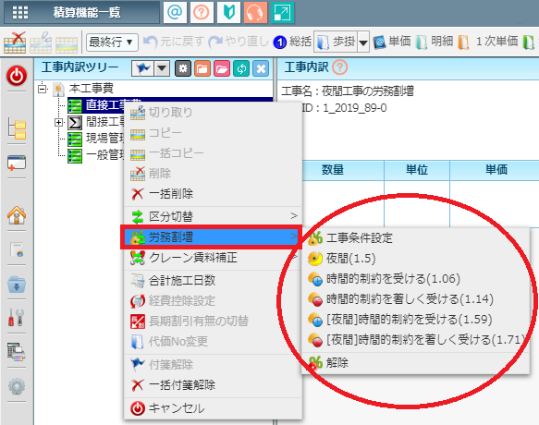Screen dimensions: 539x425
Task: Click the gear settings icon in tree toolbar
Action: (183, 68)
